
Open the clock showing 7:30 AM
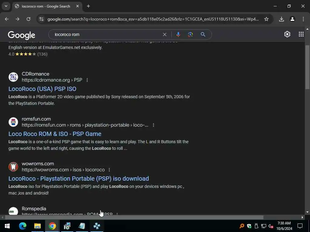(x=284, y=226)
